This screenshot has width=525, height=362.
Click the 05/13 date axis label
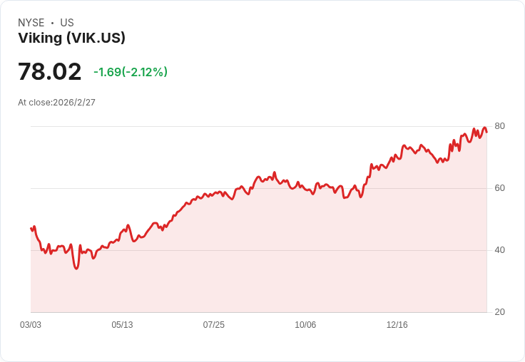(122, 324)
